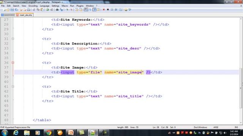Screen dimensions: 243x136
Task: Open Windows Explorer folder icon on taskbar
Action: pos(27,133)
